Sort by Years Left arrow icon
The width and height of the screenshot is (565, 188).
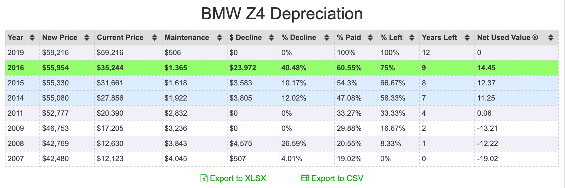point(467,38)
